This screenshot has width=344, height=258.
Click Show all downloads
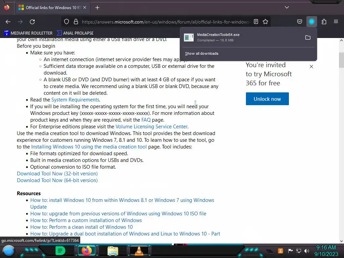[x=202, y=53]
